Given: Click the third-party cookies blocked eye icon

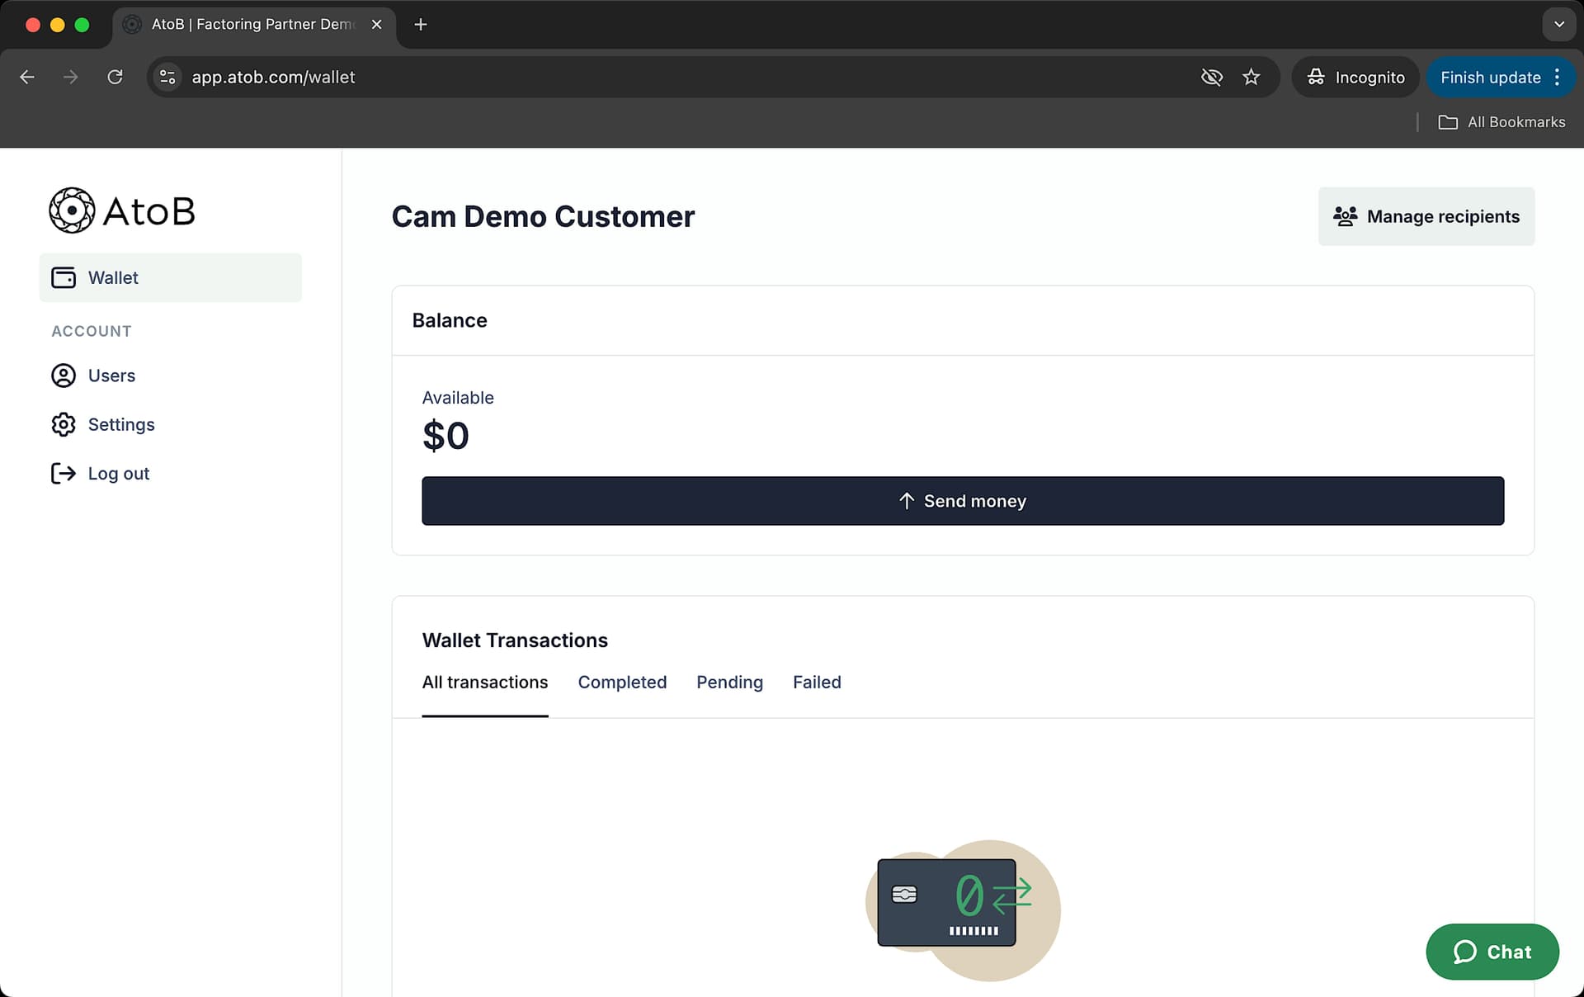Looking at the screenshot, I should [x=1211, y=77].
